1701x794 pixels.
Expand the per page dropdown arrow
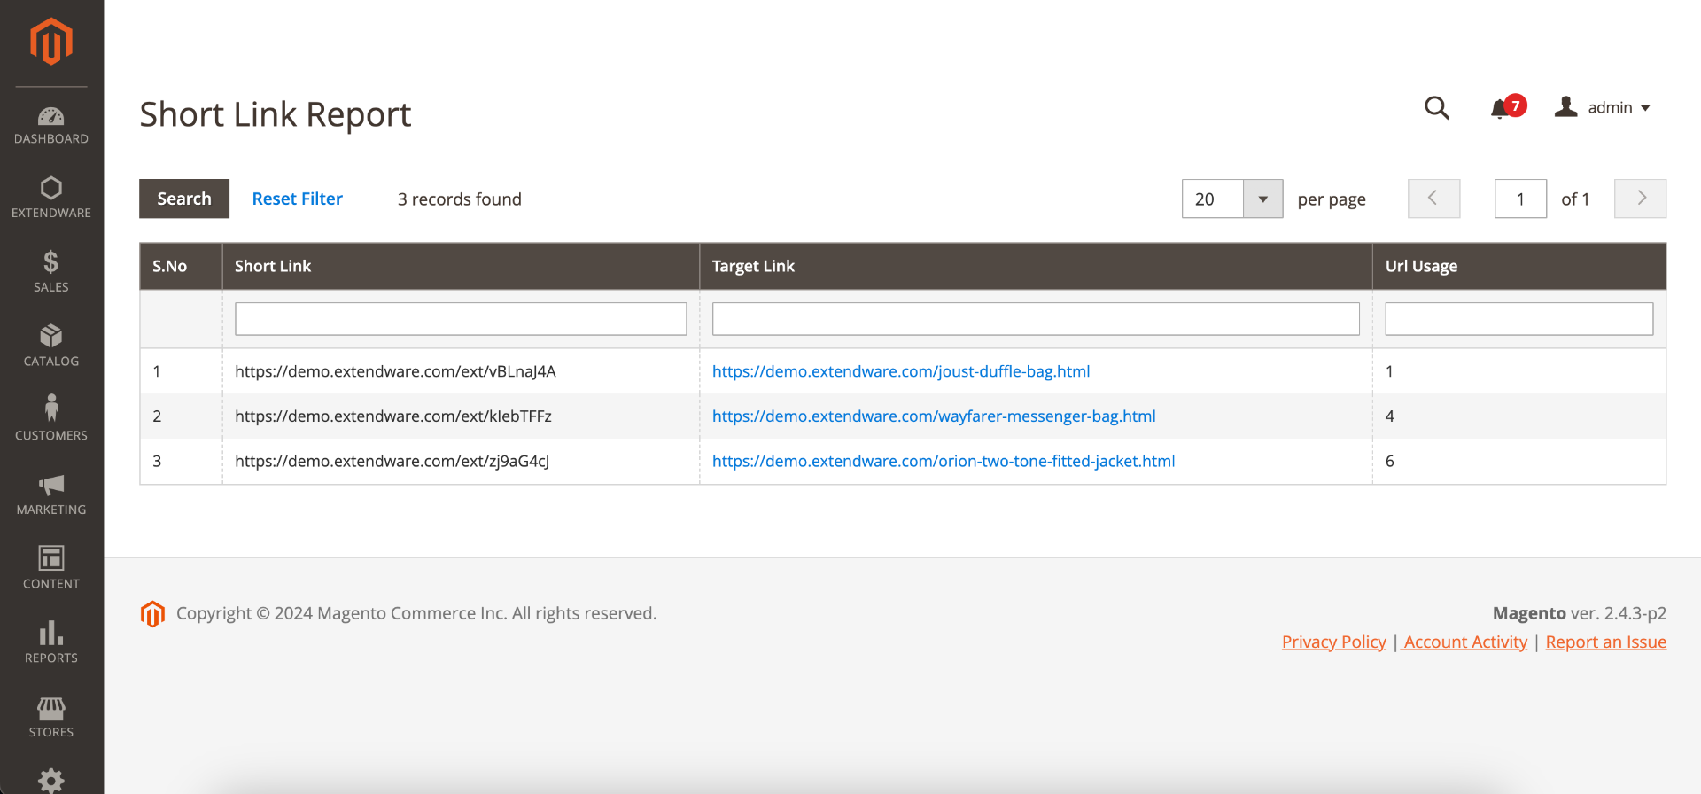pyautogui.click(x=1262, y=198)
